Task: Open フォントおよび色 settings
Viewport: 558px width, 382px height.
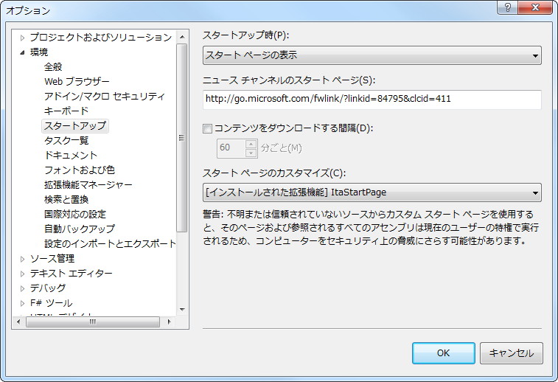Action: (80, 170)
